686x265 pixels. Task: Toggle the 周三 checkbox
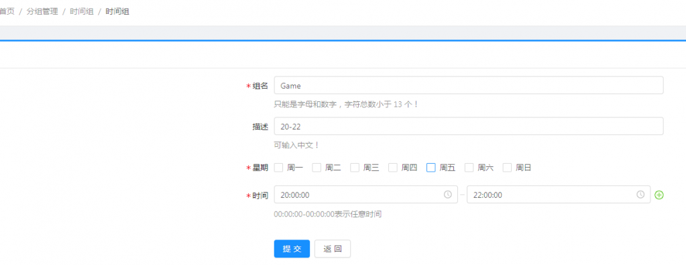click(355, 167)
